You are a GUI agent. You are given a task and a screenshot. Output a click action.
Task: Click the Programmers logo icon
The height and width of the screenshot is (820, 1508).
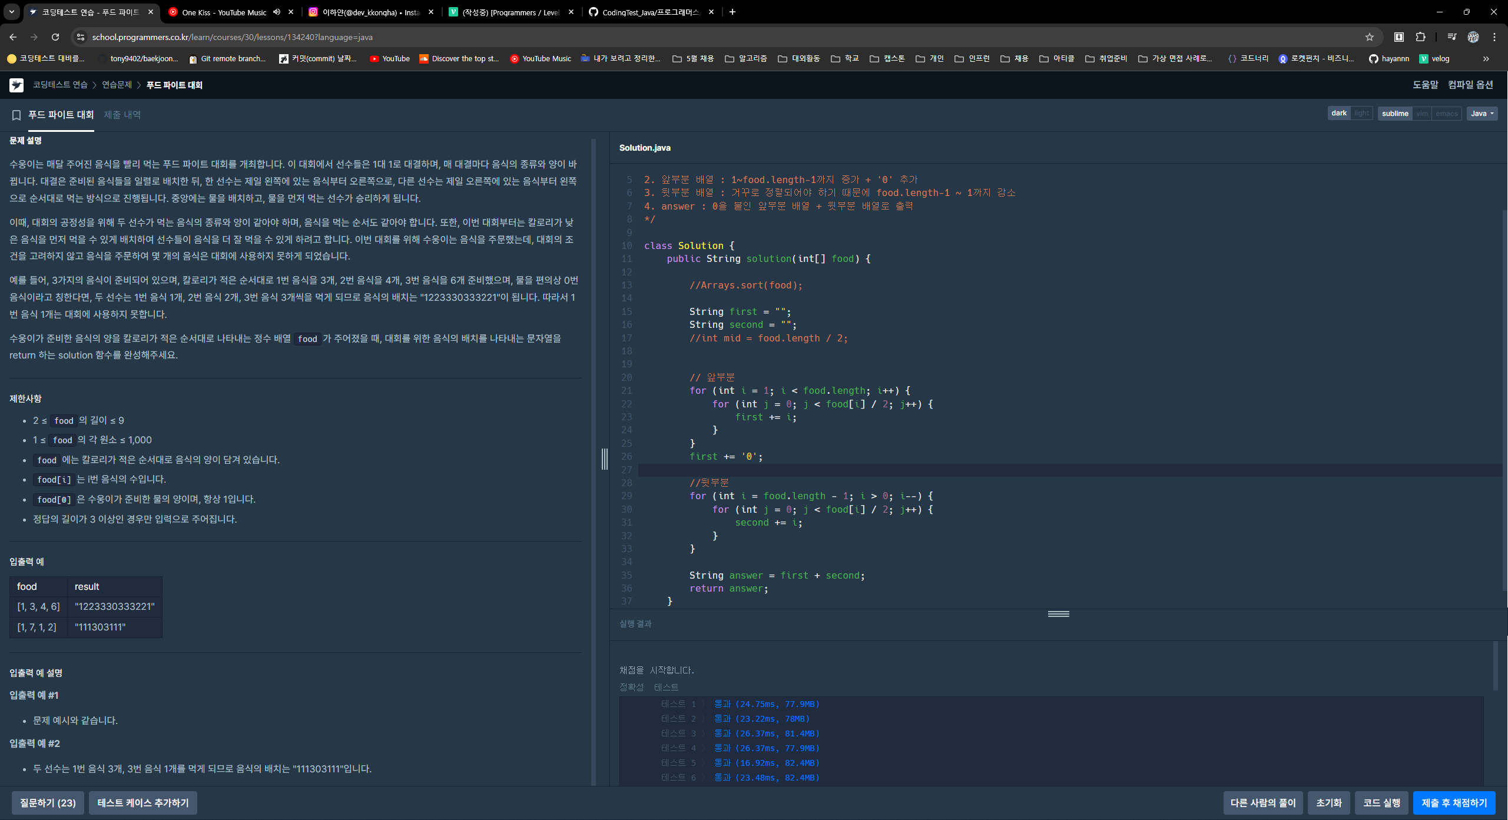[x=16, y=85]
